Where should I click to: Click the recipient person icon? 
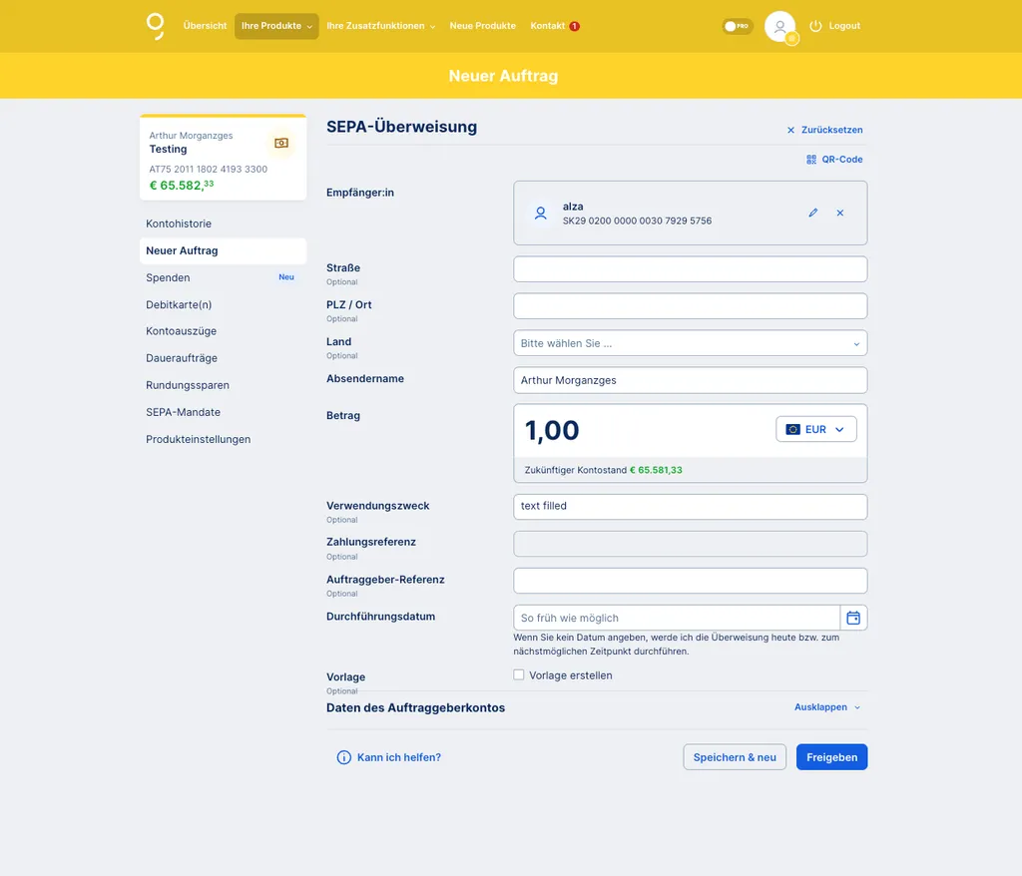[540, 214]
